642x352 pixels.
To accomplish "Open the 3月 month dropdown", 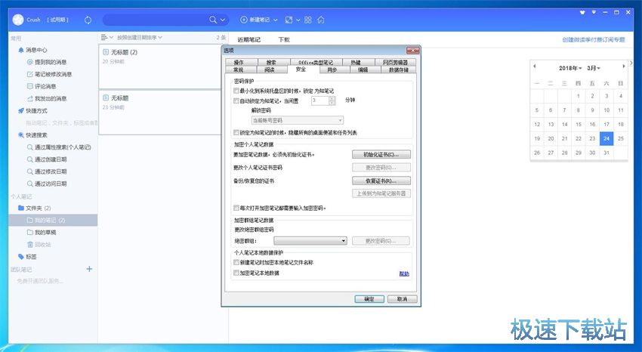I will coord(594,68).
